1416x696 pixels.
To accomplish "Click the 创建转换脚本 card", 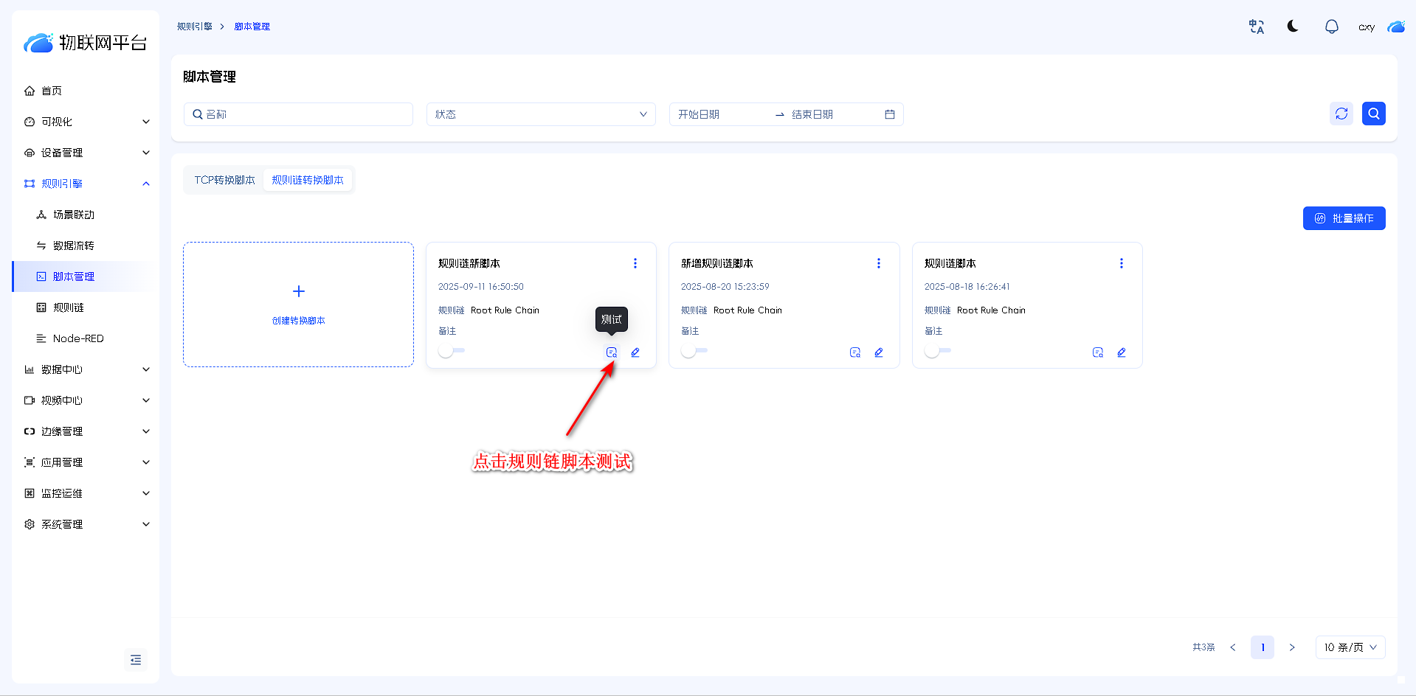I will pos(298,304).
